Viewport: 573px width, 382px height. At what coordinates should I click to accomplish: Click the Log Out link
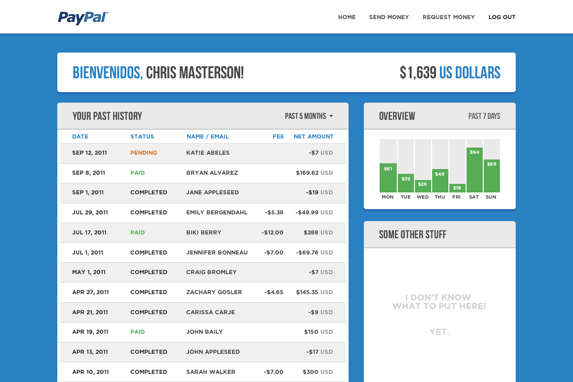(x=502, y=17)
